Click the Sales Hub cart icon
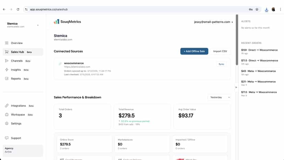284x160 pixels. click(7, 52)
